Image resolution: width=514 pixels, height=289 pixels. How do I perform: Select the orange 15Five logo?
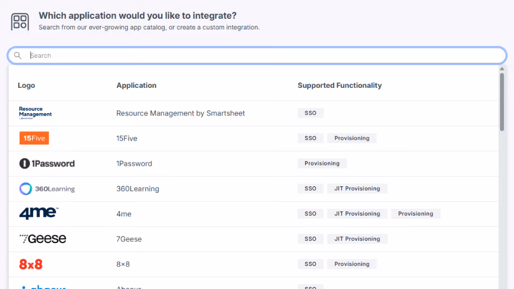pos(34,138)
